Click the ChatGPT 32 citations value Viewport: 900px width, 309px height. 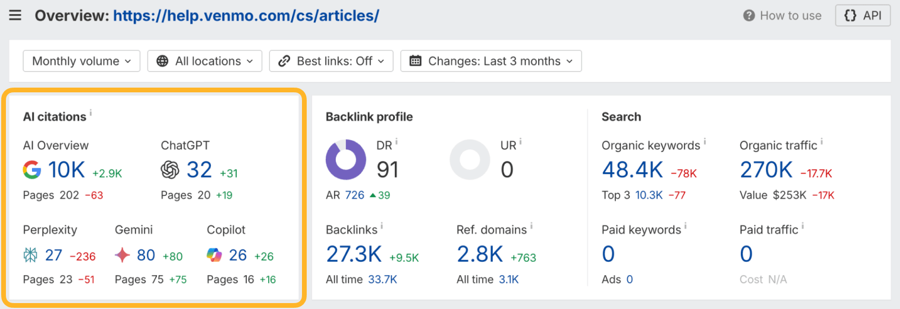pos(199,170)
